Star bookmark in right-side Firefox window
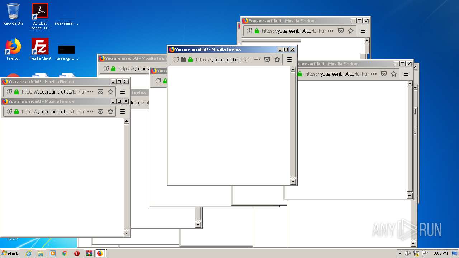The width and height of the screenshot is (459, 258). point(394,74)
